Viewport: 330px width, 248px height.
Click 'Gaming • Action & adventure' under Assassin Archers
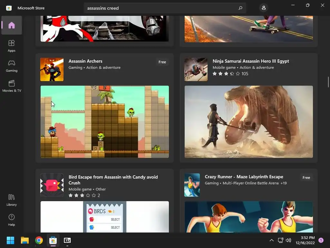point(94,67)
